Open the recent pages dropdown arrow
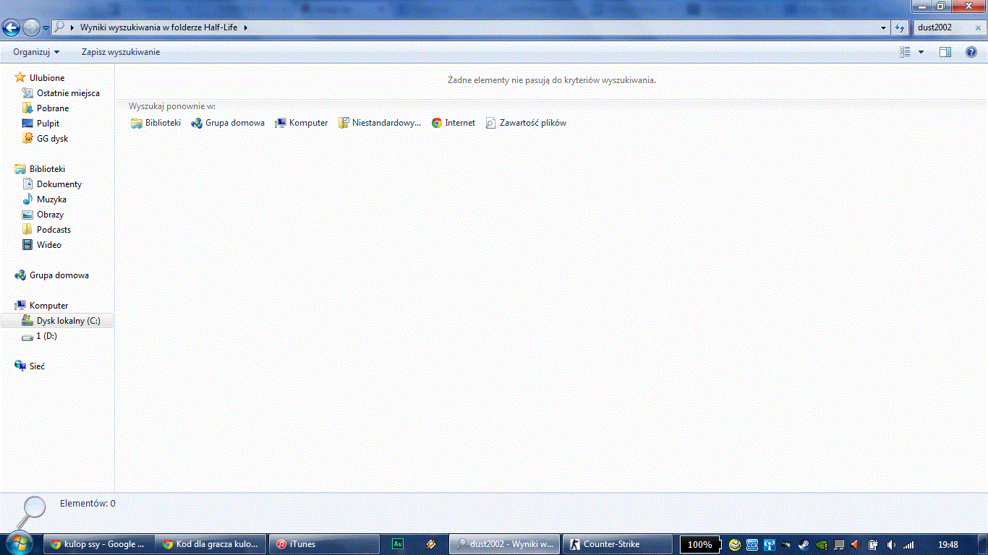 [46, 28]
